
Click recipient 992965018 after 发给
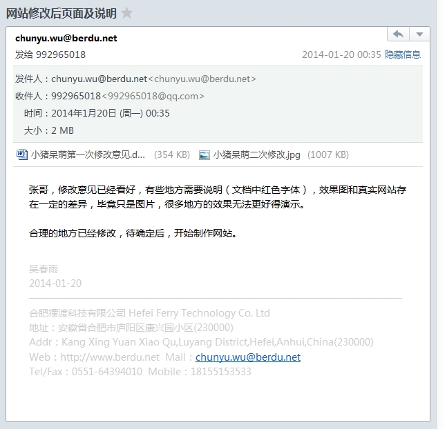tap(60, 54)
